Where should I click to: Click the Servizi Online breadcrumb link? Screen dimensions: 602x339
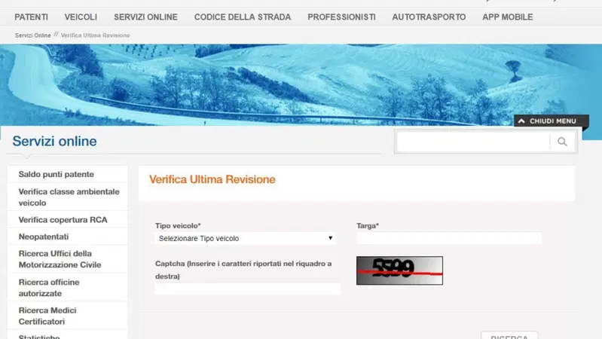32,35
